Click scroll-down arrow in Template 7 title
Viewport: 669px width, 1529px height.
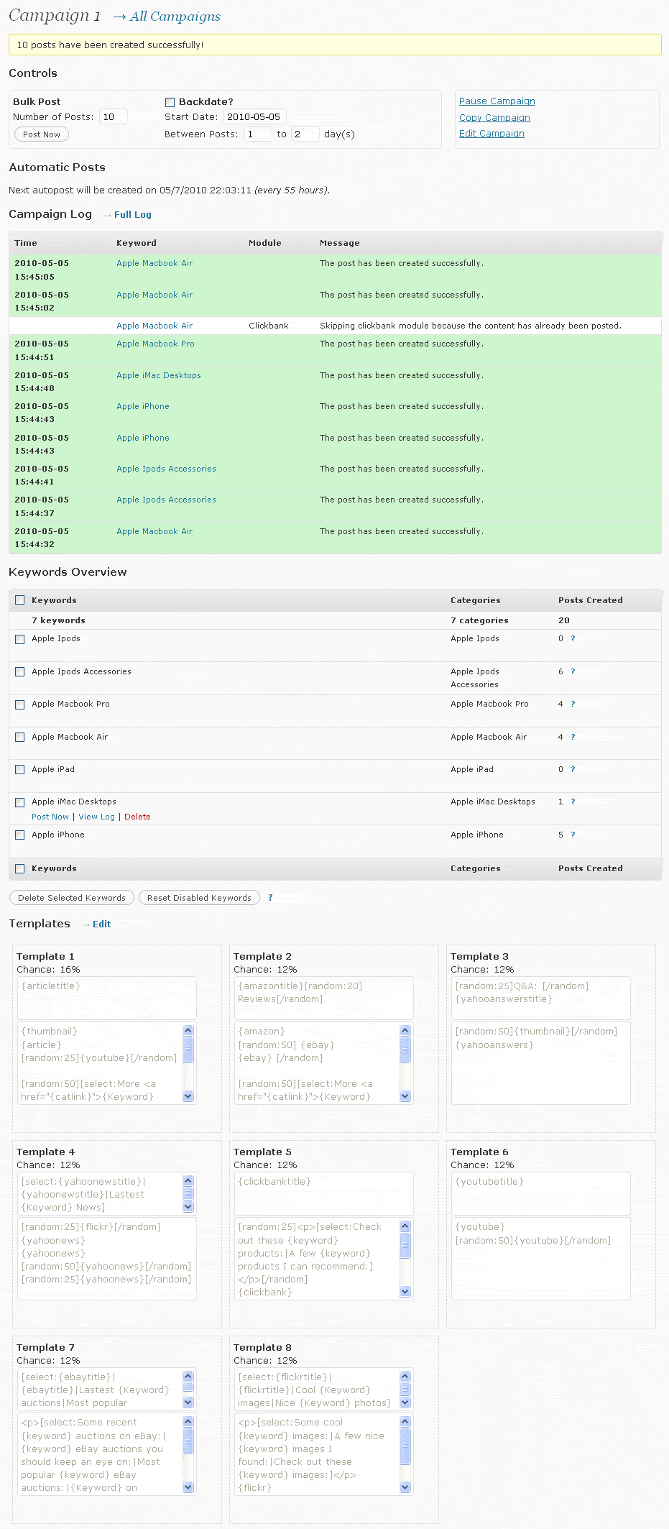point(188,1402)
